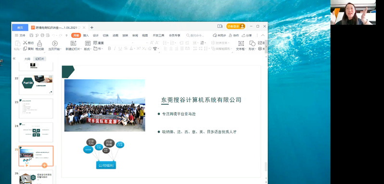Toggle Underline formatting

120,49
